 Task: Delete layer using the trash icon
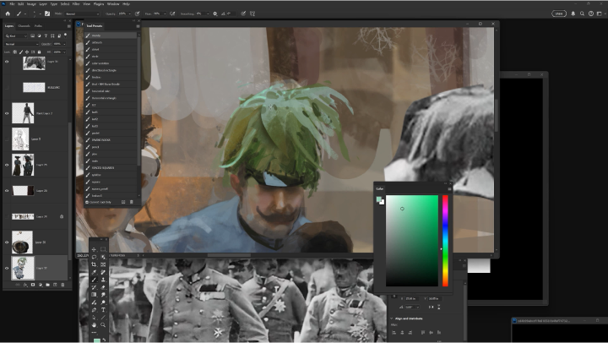(x=62, y=285)
